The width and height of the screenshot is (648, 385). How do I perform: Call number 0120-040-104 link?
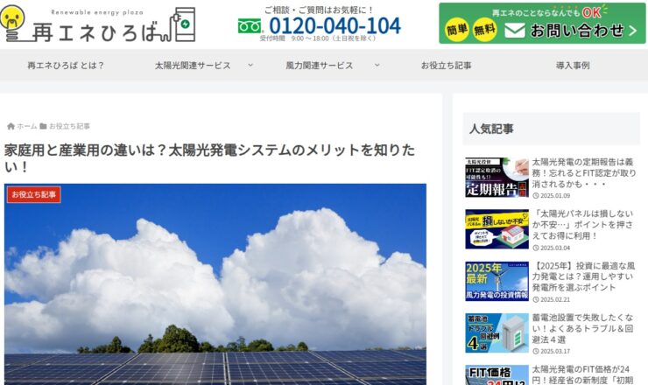tap(335, 26)
